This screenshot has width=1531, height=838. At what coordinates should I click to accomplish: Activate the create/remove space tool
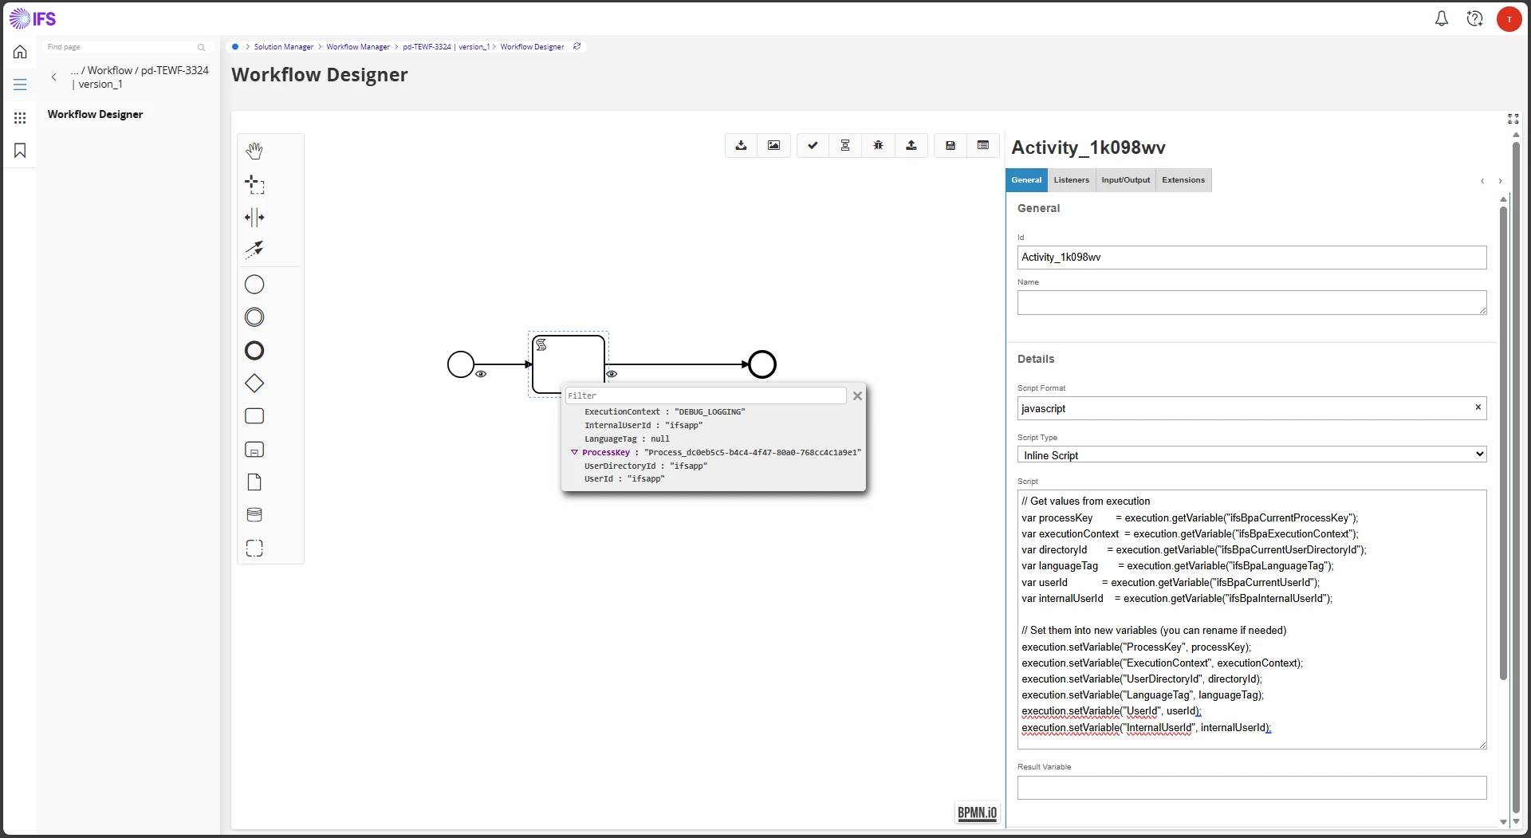pos(254,218)
